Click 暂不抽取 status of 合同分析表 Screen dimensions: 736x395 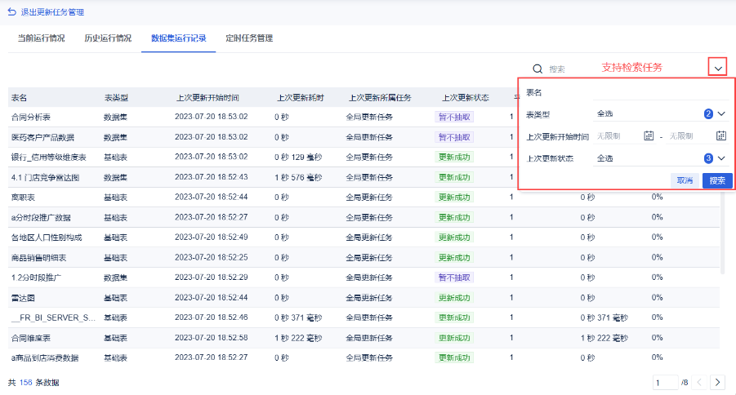pos(454,117)
